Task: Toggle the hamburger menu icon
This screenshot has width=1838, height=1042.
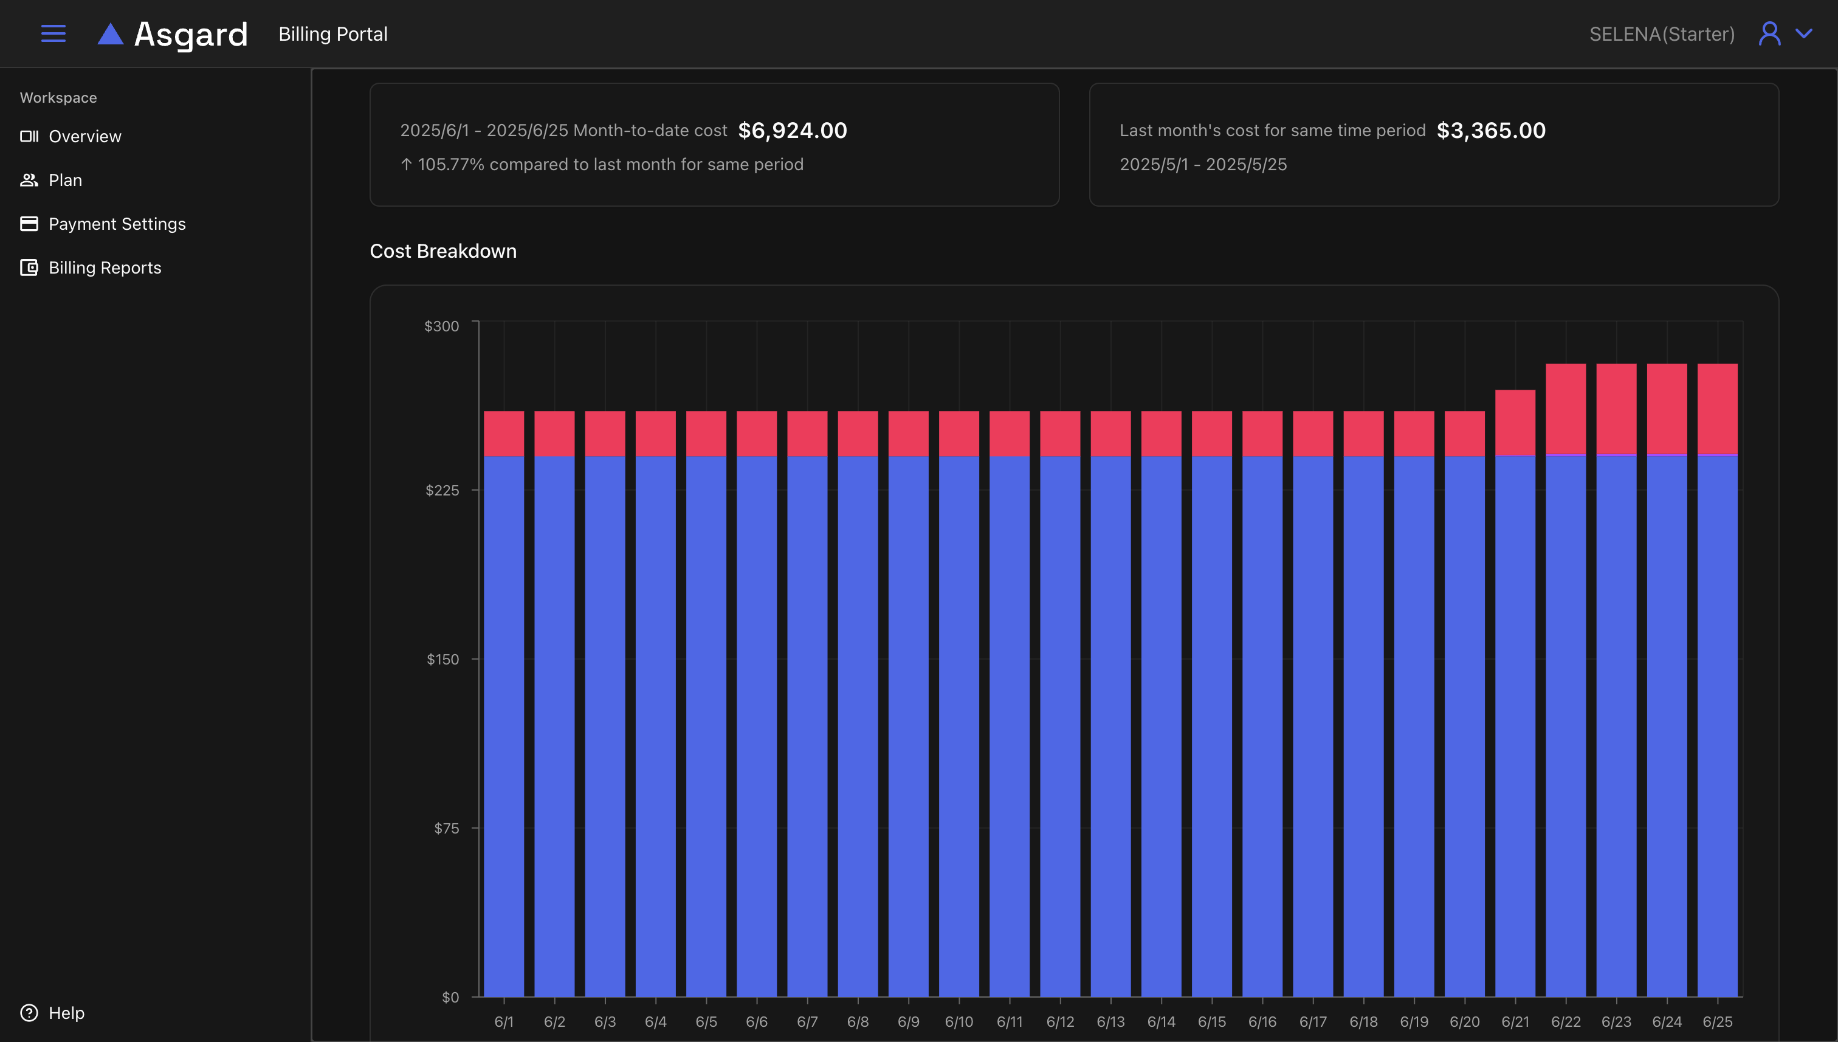Action: pos(53,33)
